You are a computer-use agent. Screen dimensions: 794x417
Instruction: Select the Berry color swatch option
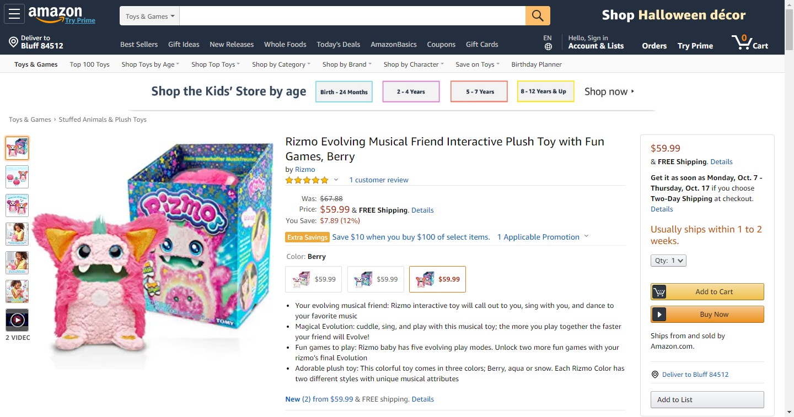(x=438, y=279)
